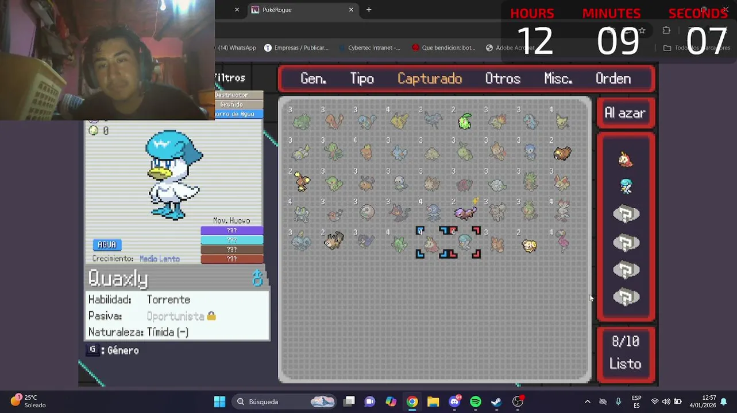737x413 pixels.
Task: Click Quaxly icon in the party column
Action: 626,186
